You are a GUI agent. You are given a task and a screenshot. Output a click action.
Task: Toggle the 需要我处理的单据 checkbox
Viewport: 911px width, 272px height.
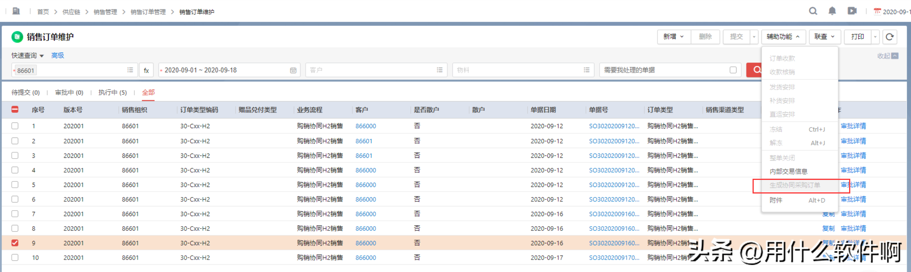pyautogui.click(x=733, y=70)
